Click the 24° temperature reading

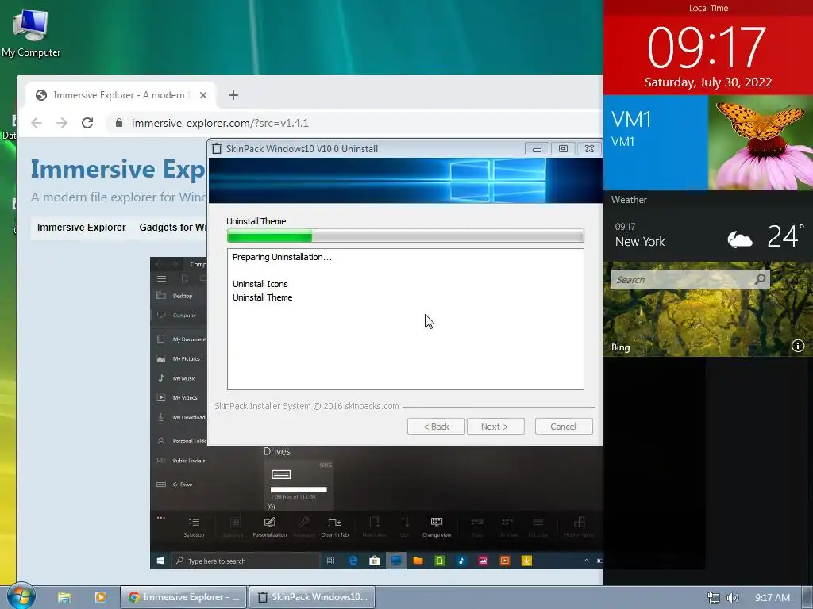click(785, 236)
